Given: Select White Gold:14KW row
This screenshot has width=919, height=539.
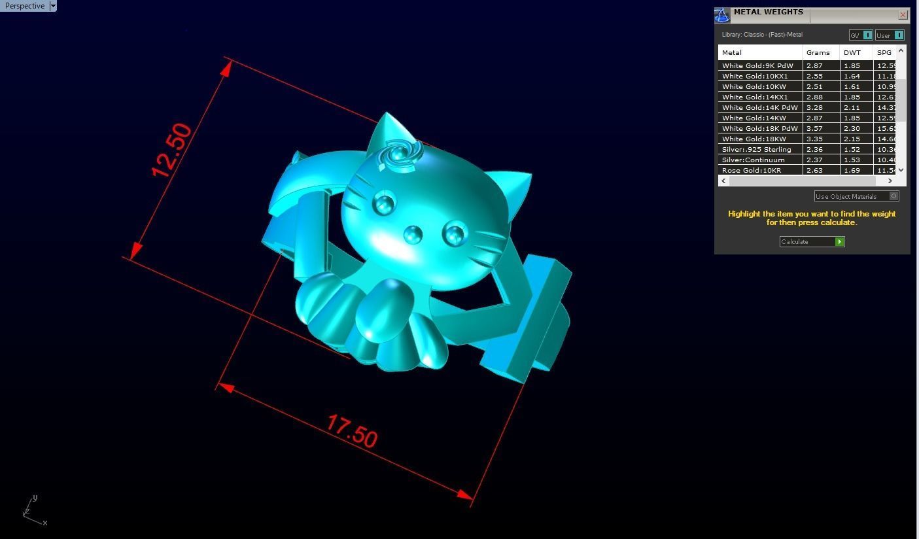Looking at the screenshot, I should coord(806,118).
